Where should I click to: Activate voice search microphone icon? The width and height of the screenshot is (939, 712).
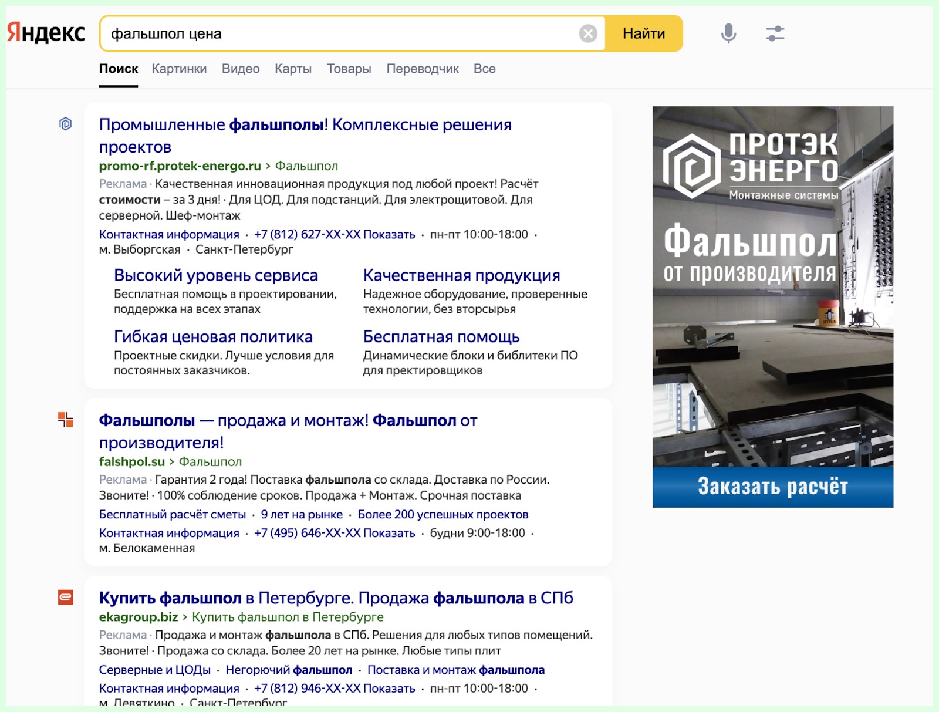click(x=728, y=33)
